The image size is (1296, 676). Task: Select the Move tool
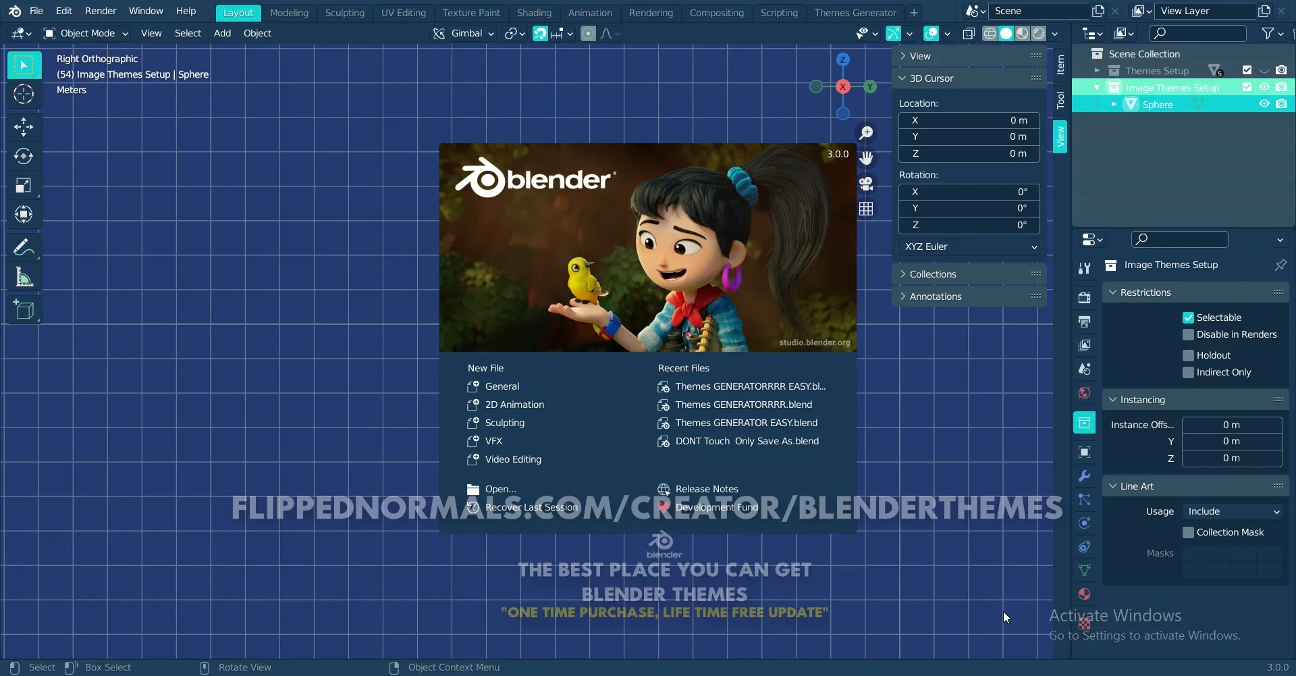tap(24, 127)
